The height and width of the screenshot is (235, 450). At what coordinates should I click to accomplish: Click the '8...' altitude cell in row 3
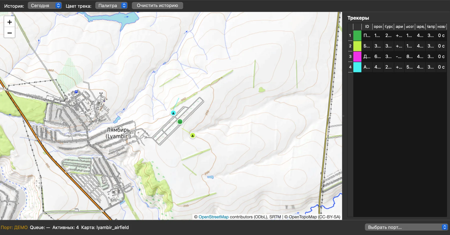(x=409, y=56)
